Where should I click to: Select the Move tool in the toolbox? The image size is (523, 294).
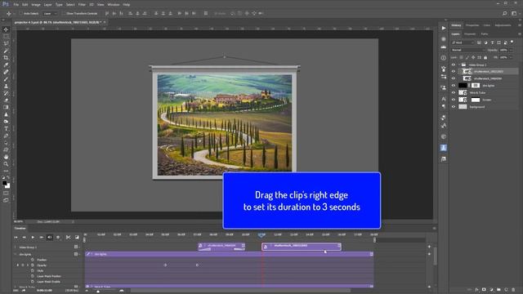click(x=6, y=29)
